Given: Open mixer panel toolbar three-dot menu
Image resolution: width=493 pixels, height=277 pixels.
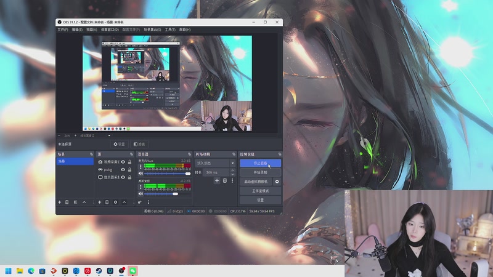Looking at the screenshot, I should point(148,203).
